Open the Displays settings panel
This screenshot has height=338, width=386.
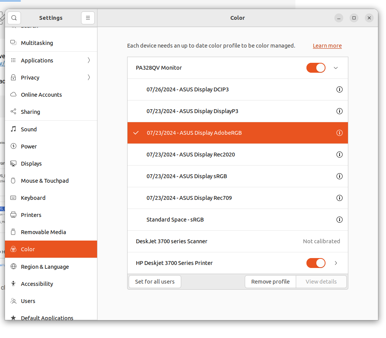[31, 163]
